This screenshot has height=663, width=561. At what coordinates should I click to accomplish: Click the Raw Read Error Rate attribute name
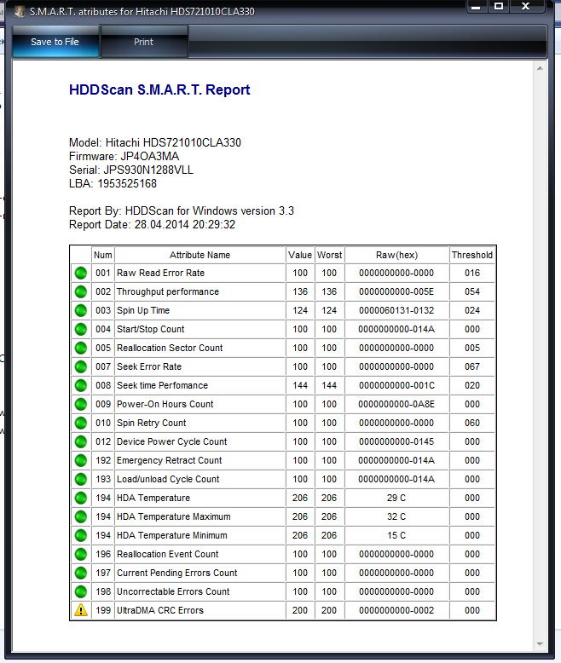click(x=161, y=274)
